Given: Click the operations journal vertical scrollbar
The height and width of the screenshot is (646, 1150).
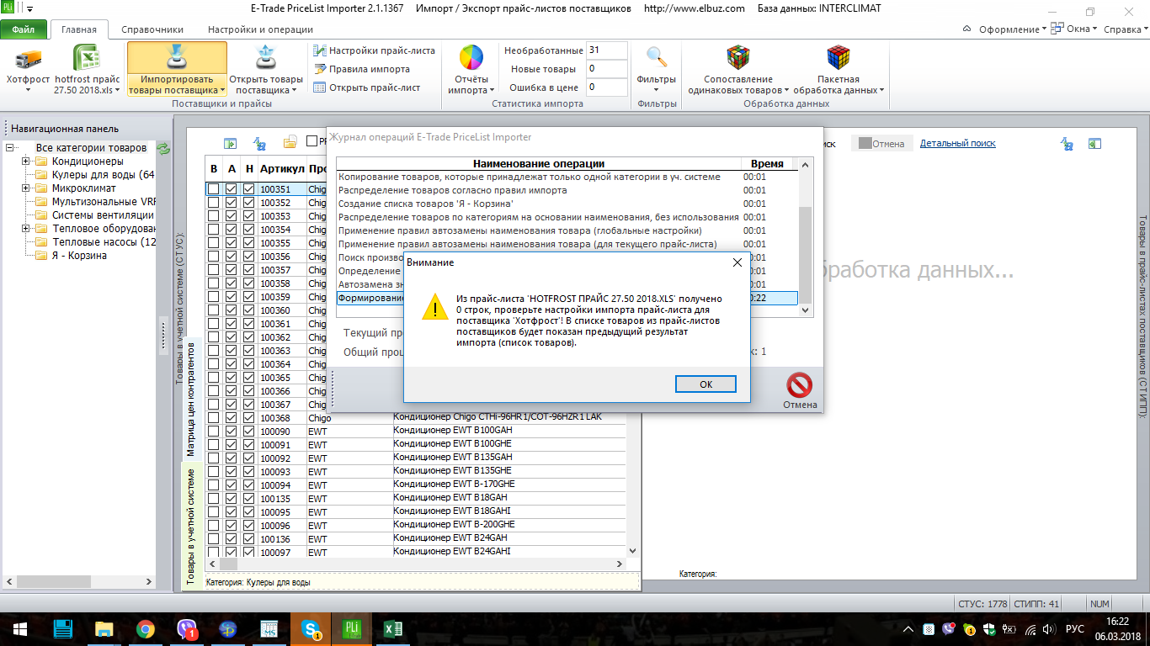Looking at the screenshot, I should pyautogui.click(x=806, y=237).
